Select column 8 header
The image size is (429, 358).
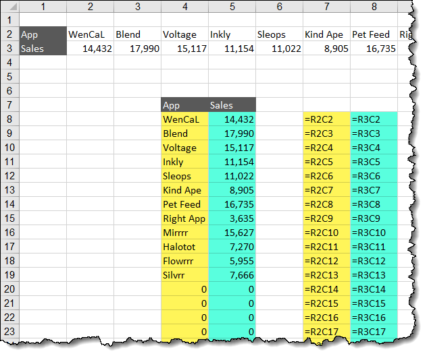coord(374,6)
